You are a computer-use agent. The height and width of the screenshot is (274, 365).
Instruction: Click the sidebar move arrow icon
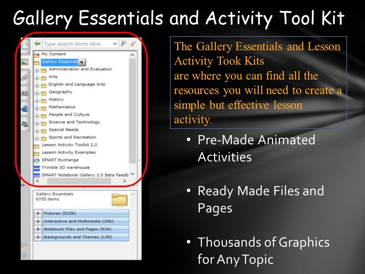pos(23,185)
